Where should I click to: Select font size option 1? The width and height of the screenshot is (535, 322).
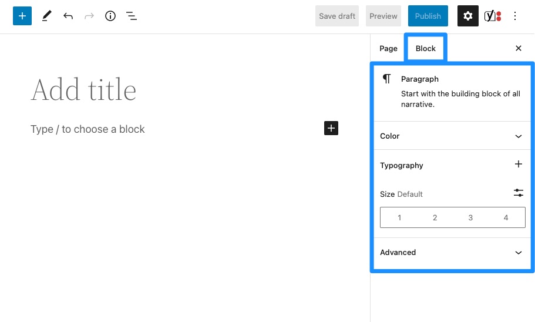click(x=399, y=217)
